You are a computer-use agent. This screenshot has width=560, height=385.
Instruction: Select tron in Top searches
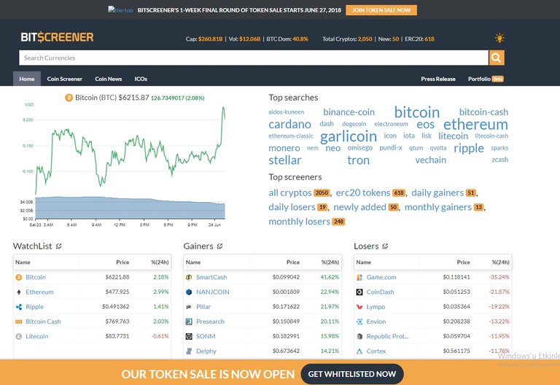358,160
